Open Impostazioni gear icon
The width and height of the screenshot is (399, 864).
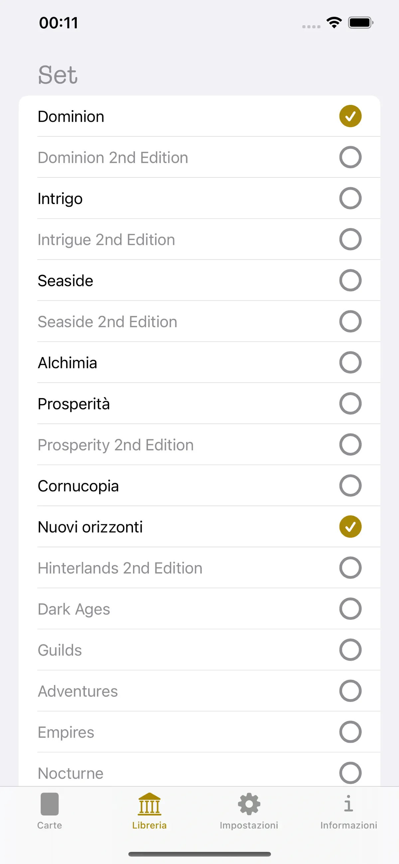[x=249, y=804]
